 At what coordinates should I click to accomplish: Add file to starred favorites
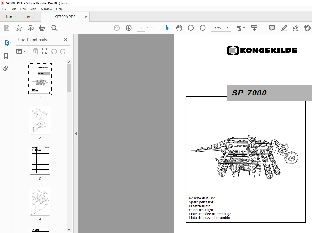click(x=18, y=28)
